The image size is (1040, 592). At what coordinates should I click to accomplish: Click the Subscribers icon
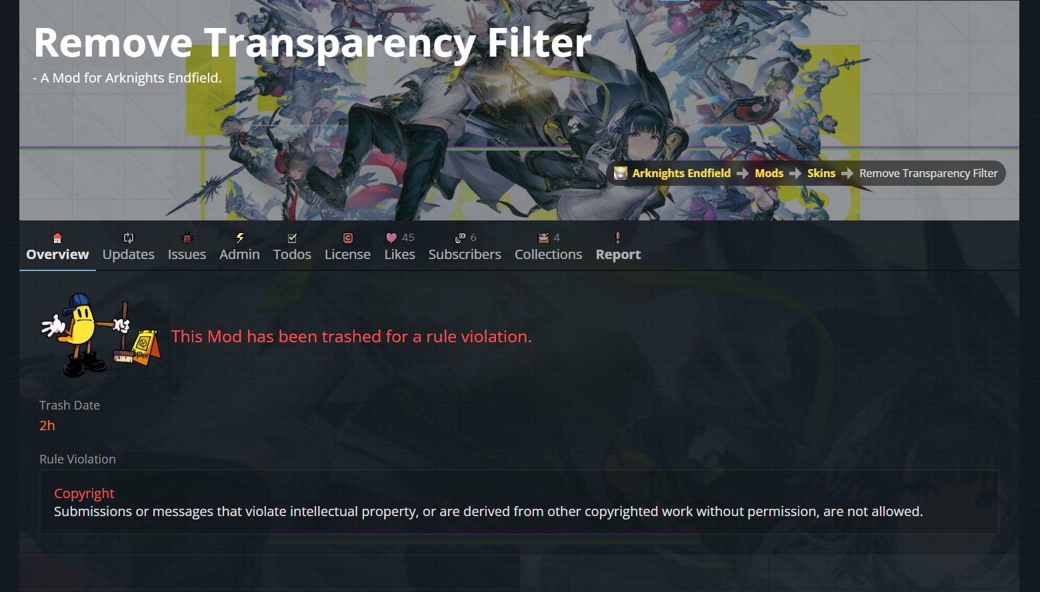coord(460,238)
